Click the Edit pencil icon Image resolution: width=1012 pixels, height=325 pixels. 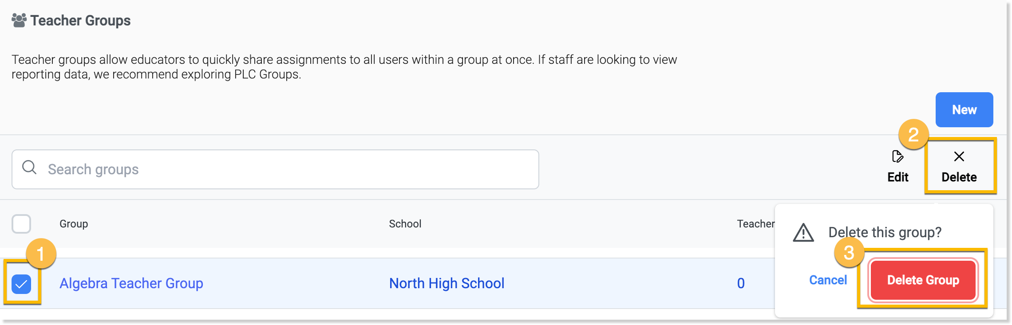[x=897, y=157]
